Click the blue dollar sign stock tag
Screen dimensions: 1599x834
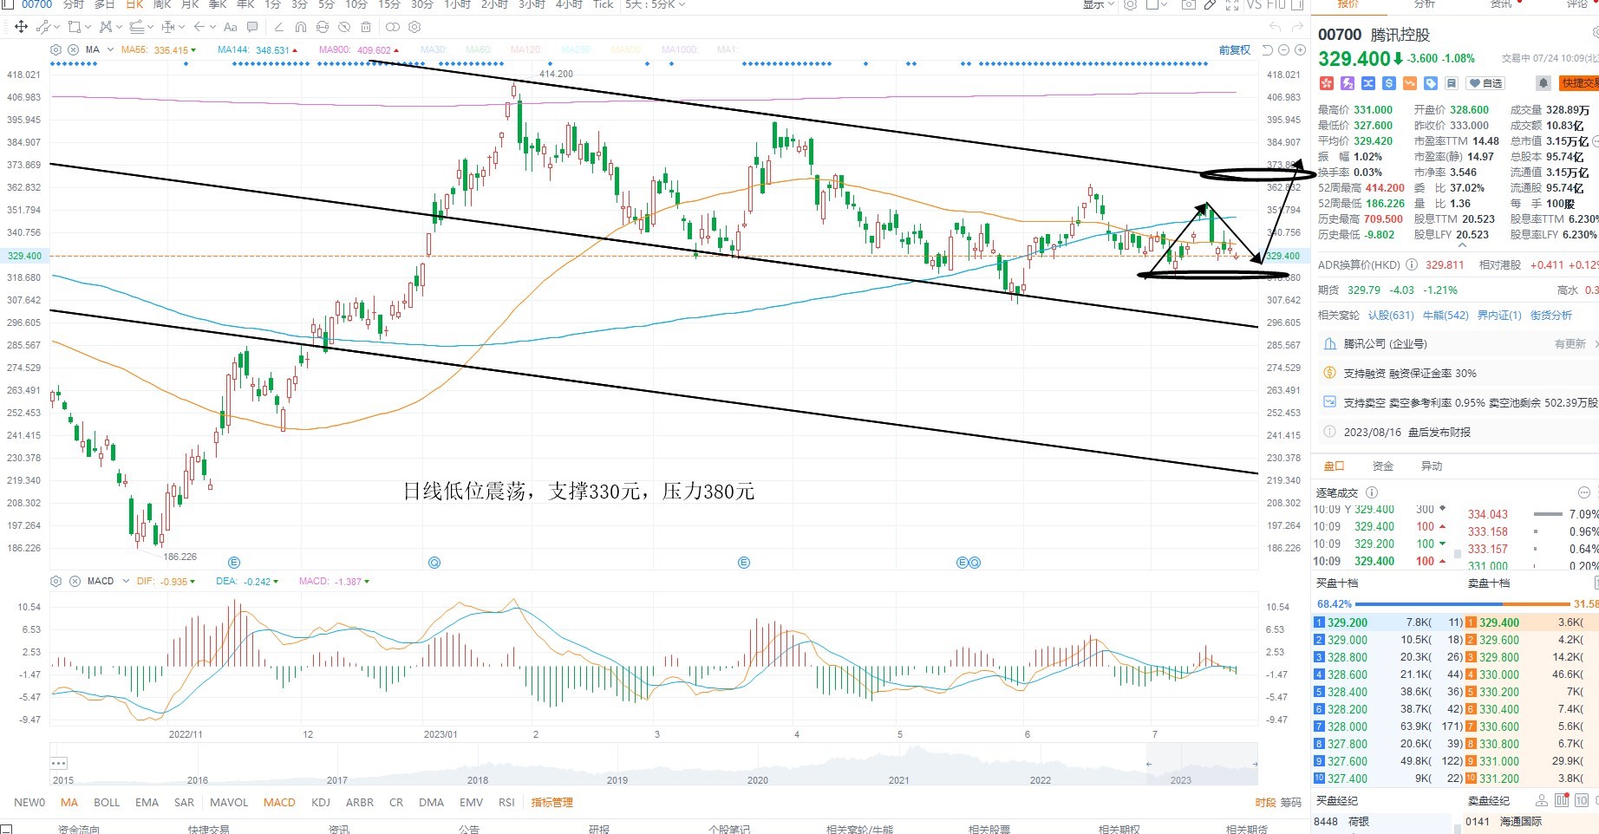1388,83
